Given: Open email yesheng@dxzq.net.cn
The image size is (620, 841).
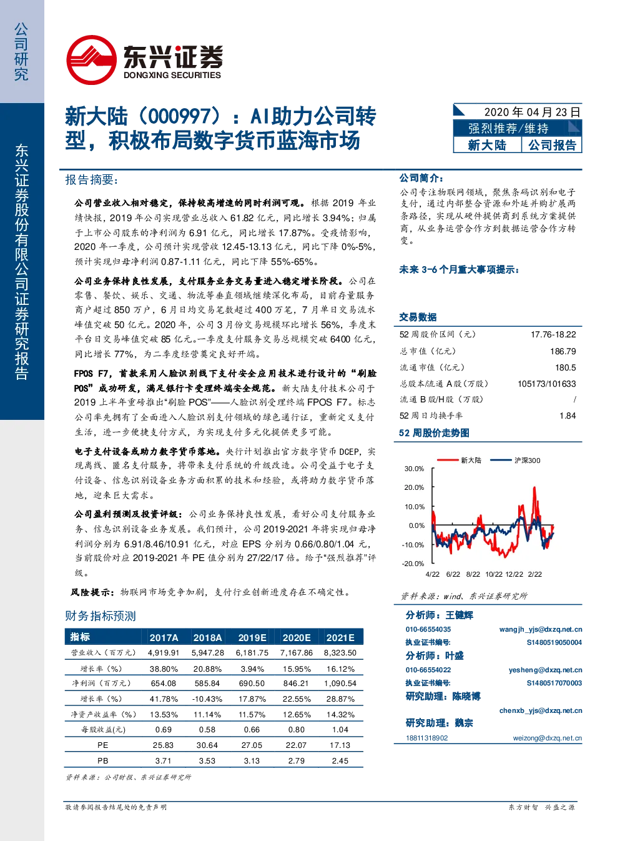Looking at the screenshot, I should click(x=545, y=670).
